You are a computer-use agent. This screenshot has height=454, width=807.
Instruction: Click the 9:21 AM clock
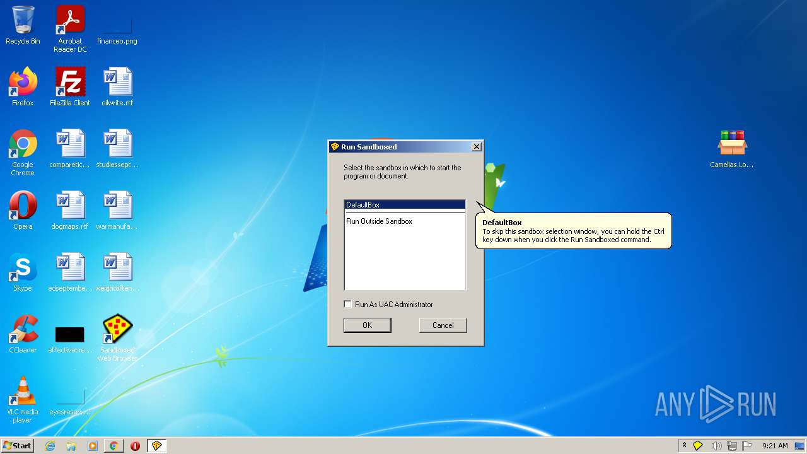tap(775, 446)
